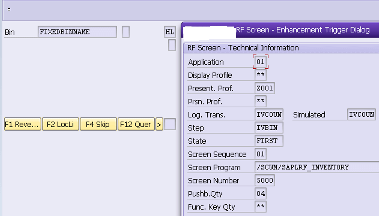Select the Log. Trans. field showing IVCOUN
379x216 pixels.
tap(269, 114)
